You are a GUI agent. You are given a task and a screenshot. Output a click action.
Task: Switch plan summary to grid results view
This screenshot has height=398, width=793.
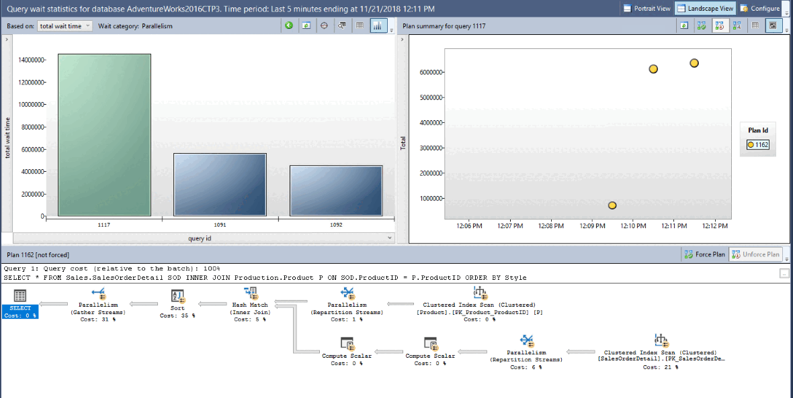pos(755,26)
